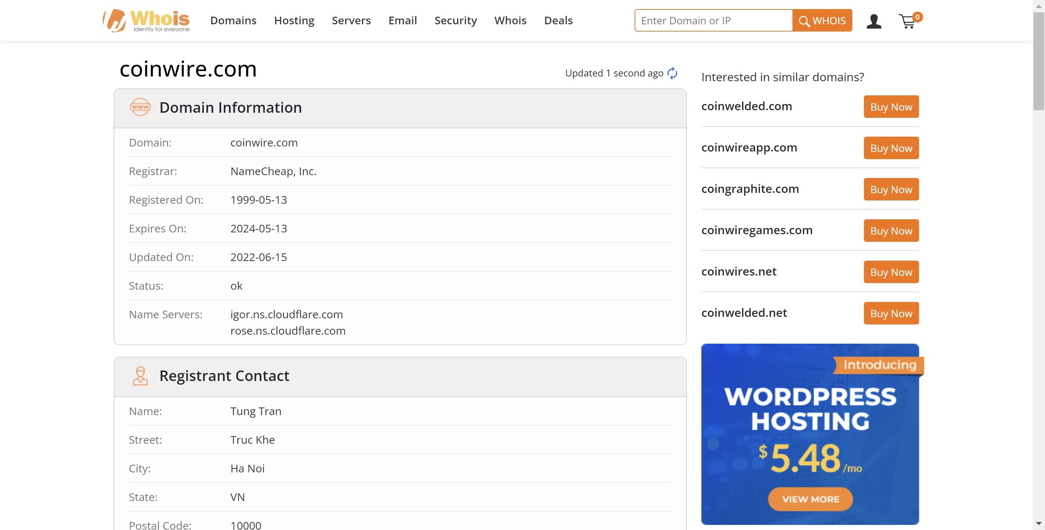Click the Hosting navigation tab
The height and width of the screenshot is (530, 1045).
click(294, 20)
